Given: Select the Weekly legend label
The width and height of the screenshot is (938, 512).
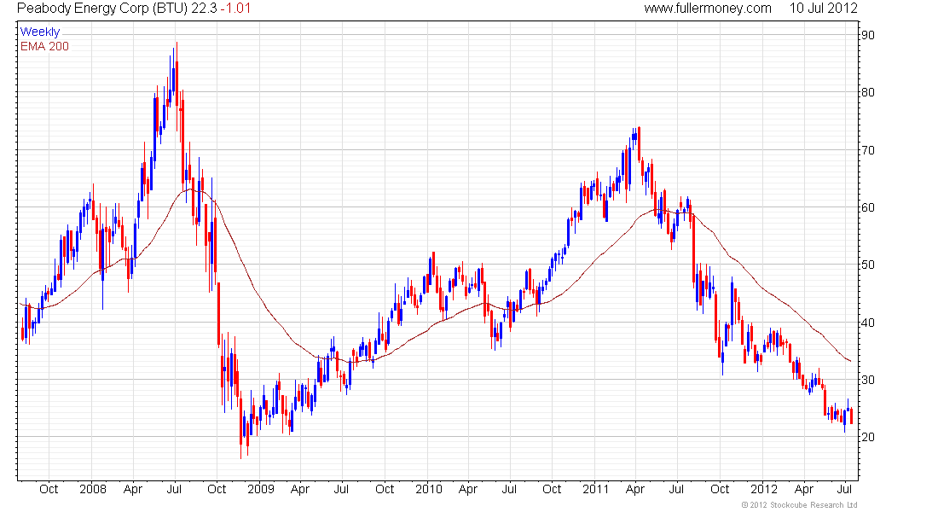Looking at the screenshot, I should point(40,32).
